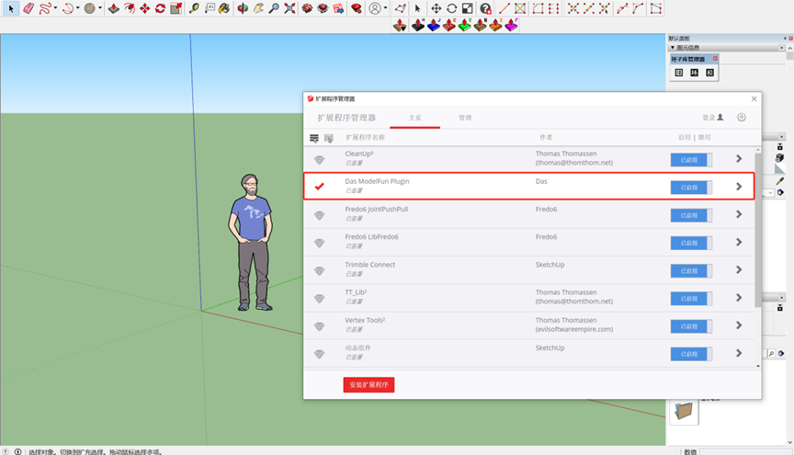Expand CleanUp³ details chevron
The height and width of the screenshot is (455, 794).
tap(739, 159)
